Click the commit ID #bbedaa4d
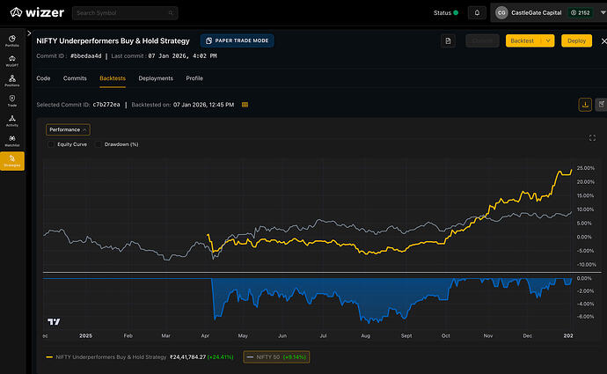607x374 pixels. (x=86, y=56)
